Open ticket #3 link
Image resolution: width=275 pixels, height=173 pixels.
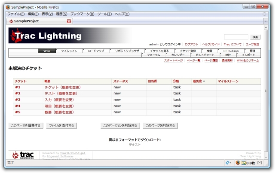(x=18, y=100)
